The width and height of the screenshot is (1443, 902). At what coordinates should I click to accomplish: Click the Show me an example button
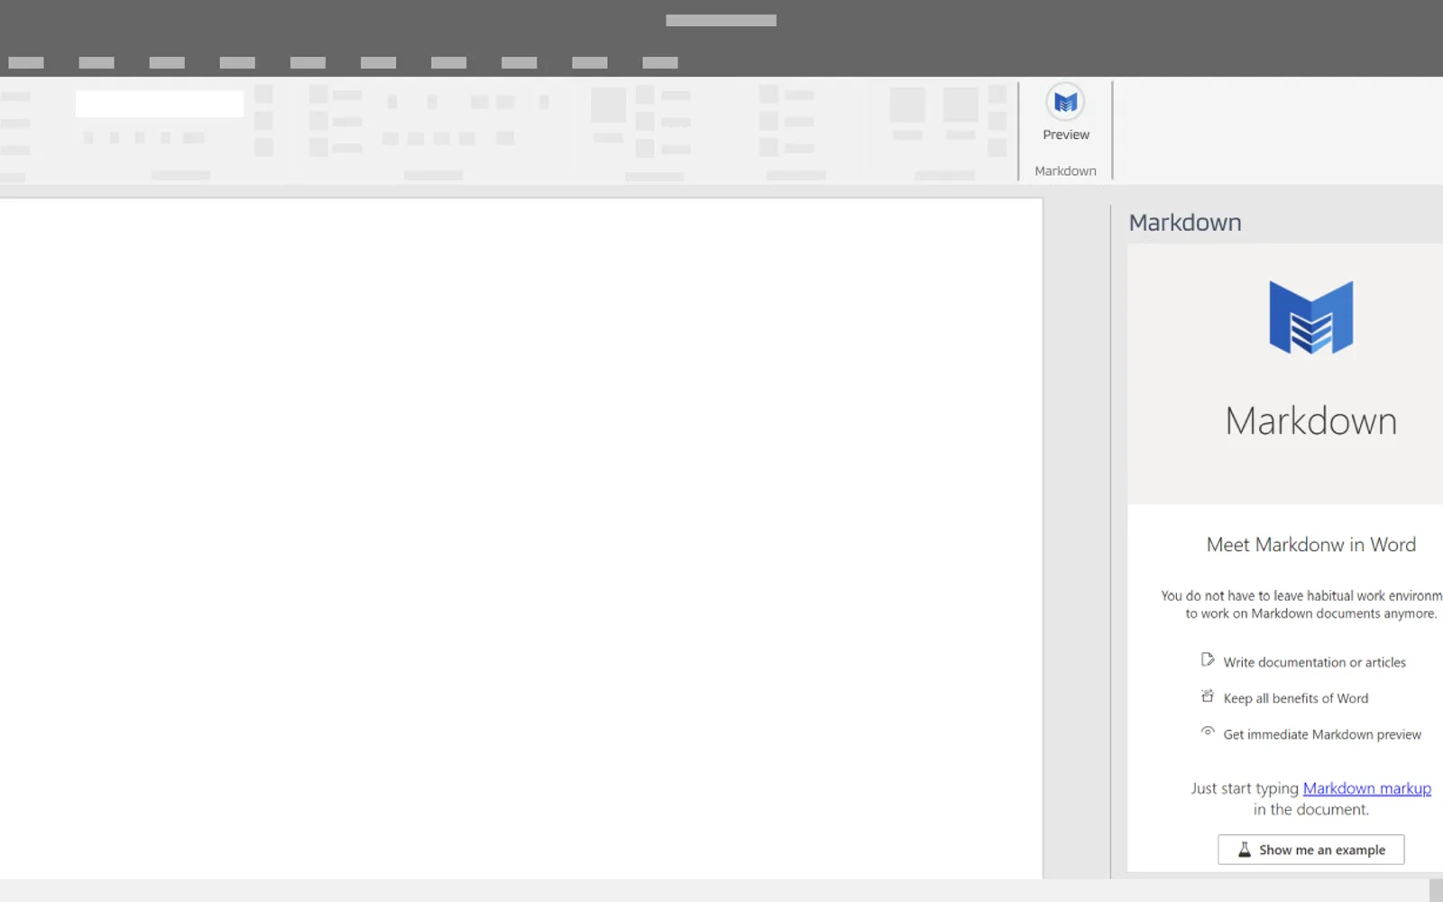tap(1310, 850)
